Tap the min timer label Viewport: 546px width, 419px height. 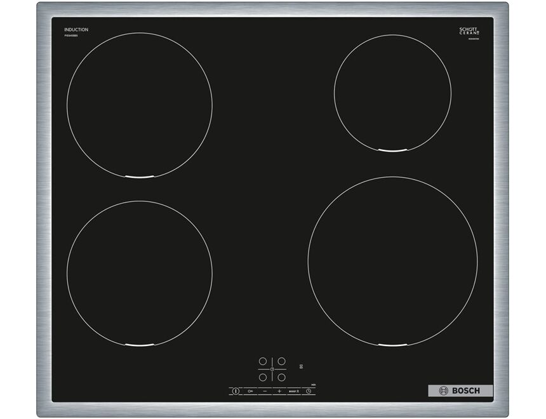(313, 385)
